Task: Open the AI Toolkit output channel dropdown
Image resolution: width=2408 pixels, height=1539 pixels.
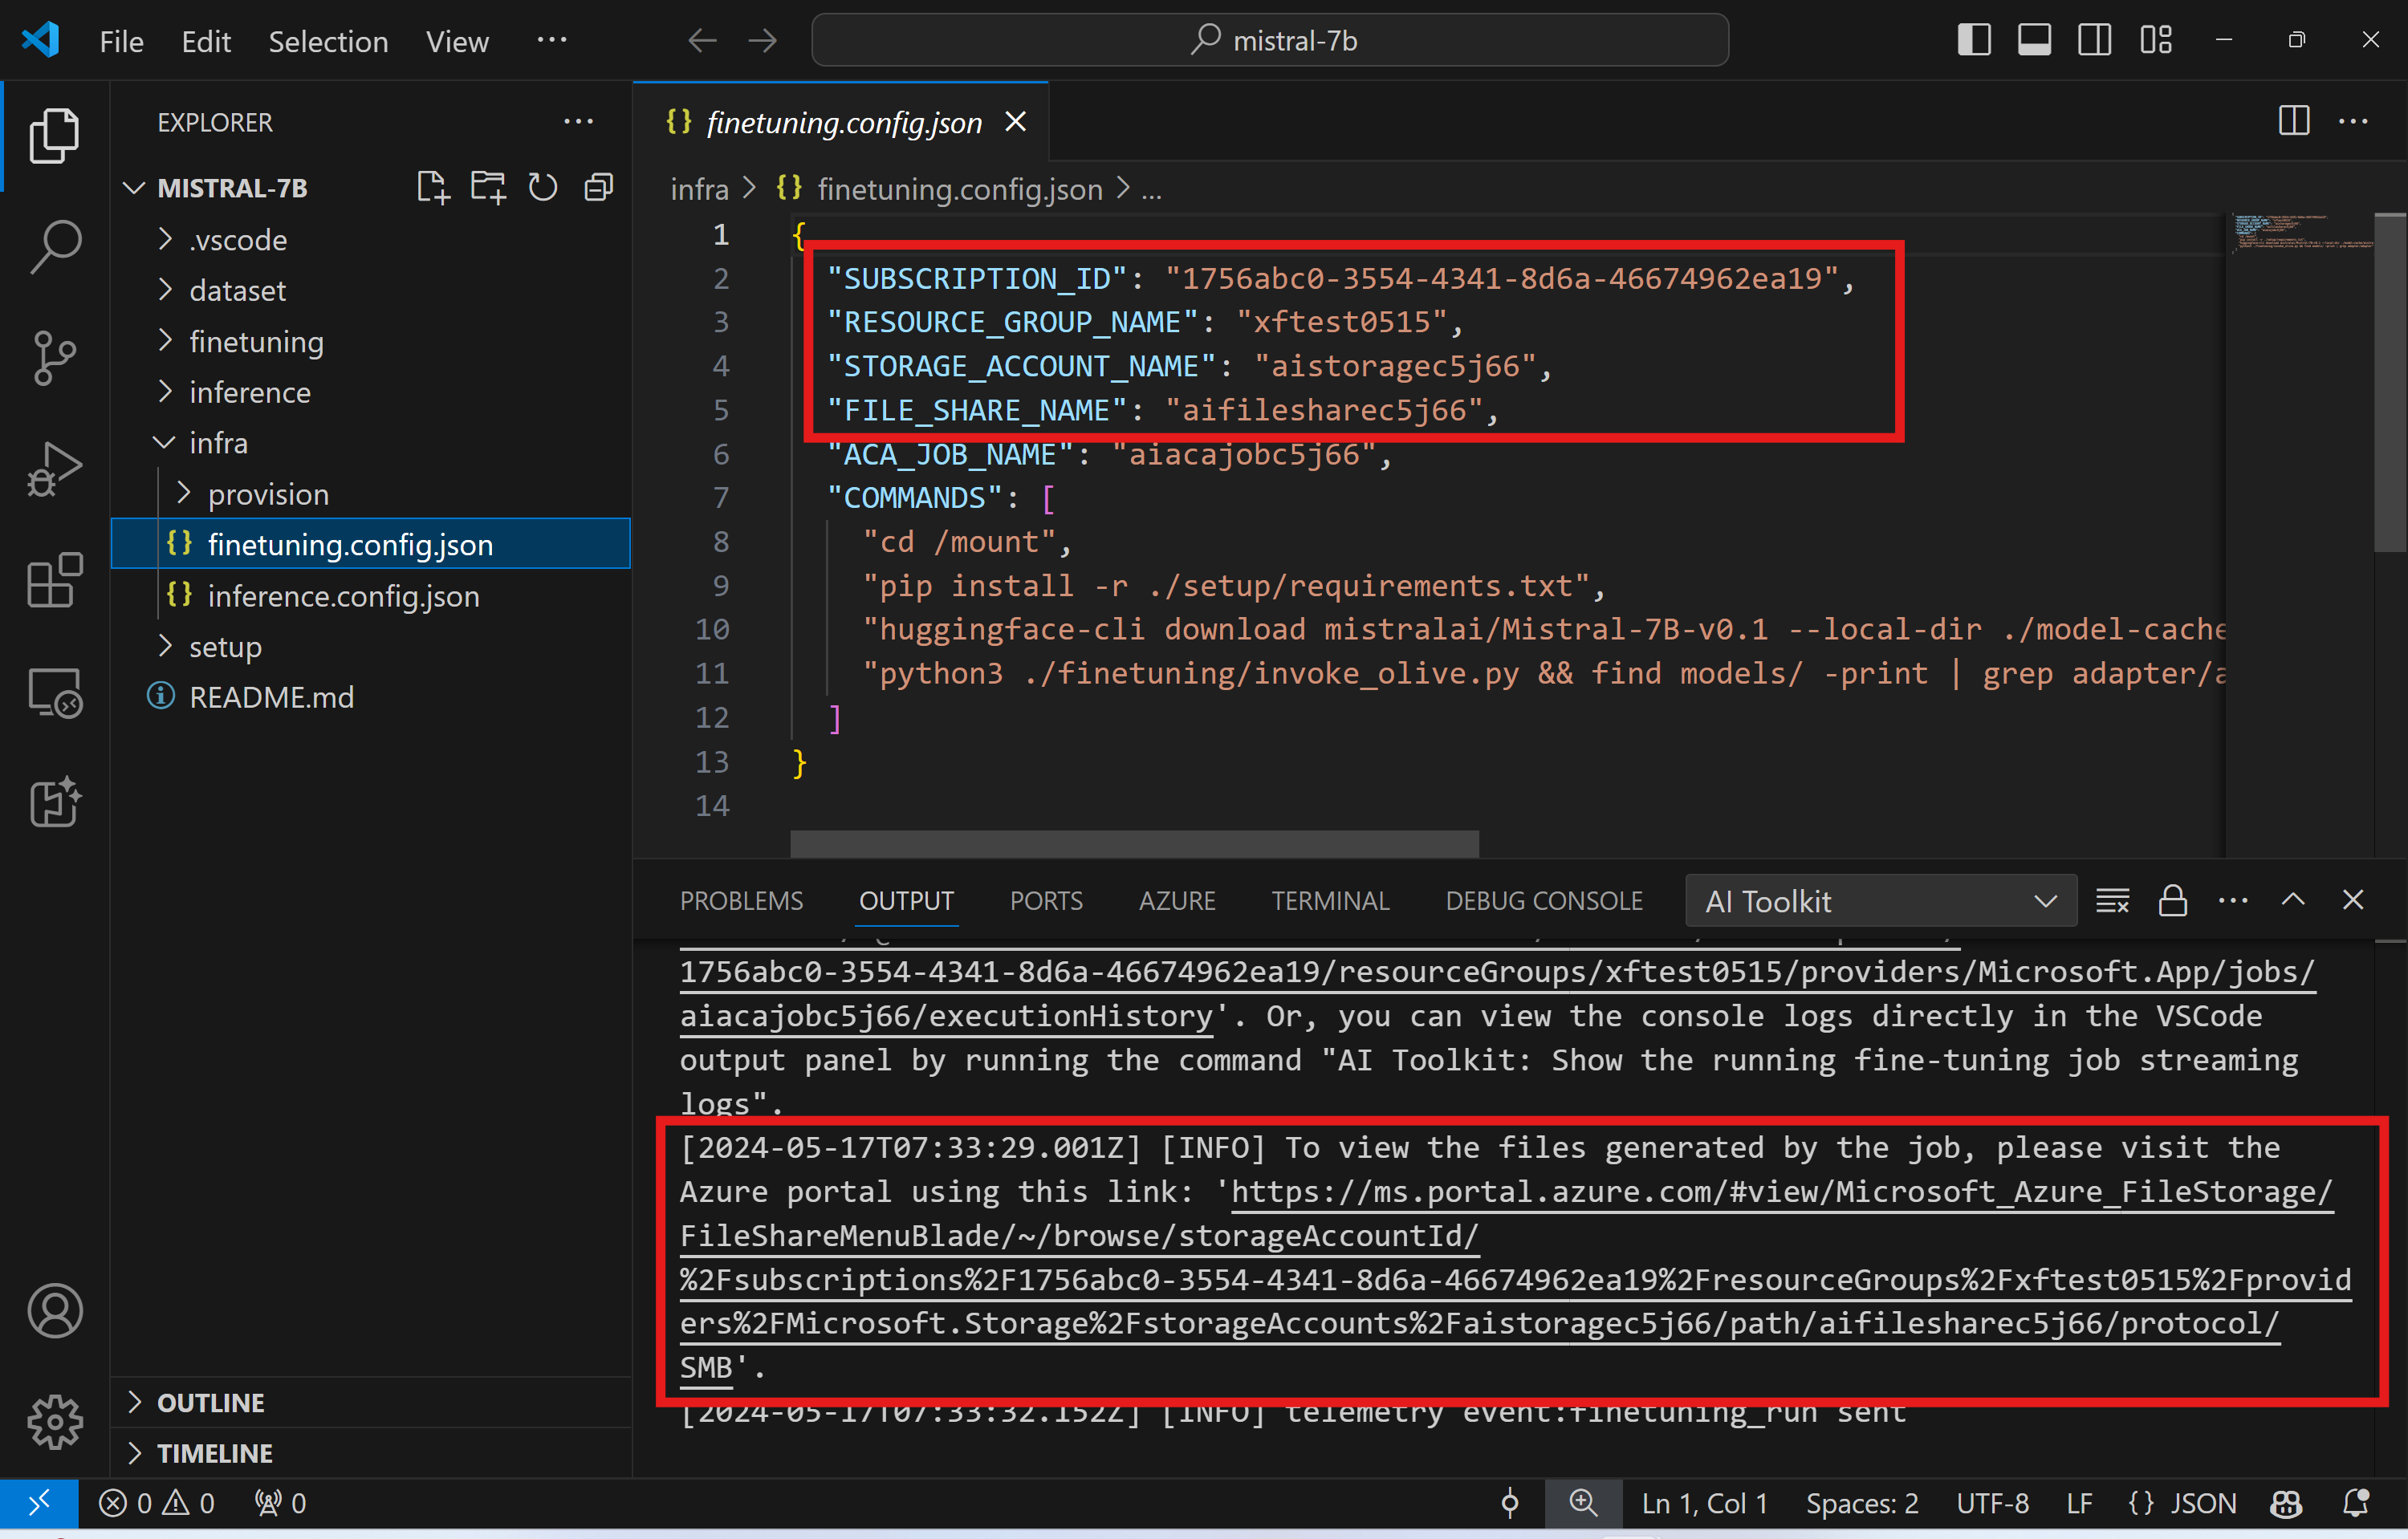Action: (x=1880, y=901)
